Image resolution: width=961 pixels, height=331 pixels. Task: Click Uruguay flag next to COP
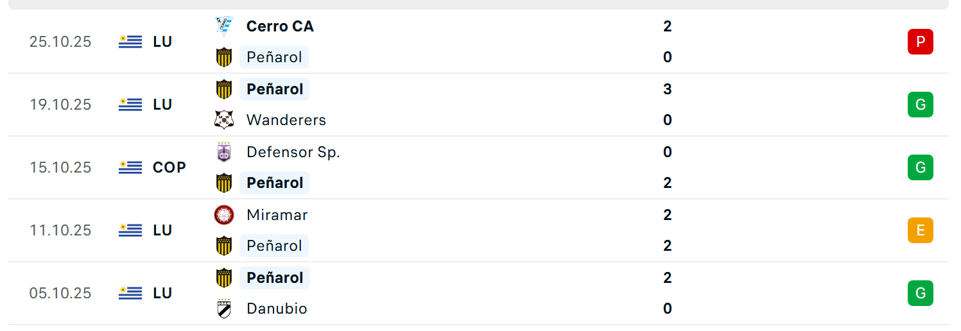click(x=130, y=167)
